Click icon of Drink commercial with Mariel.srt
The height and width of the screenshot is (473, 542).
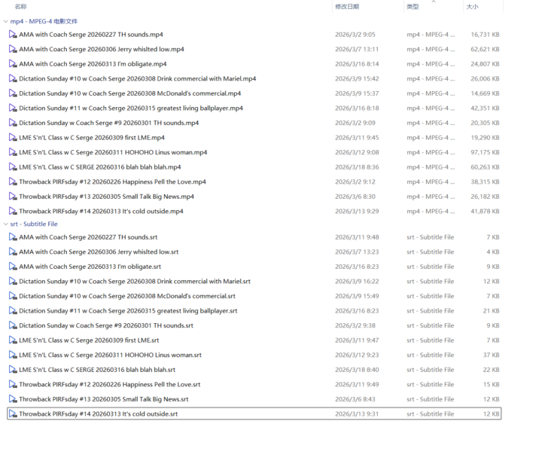click(x=13, y=282)
